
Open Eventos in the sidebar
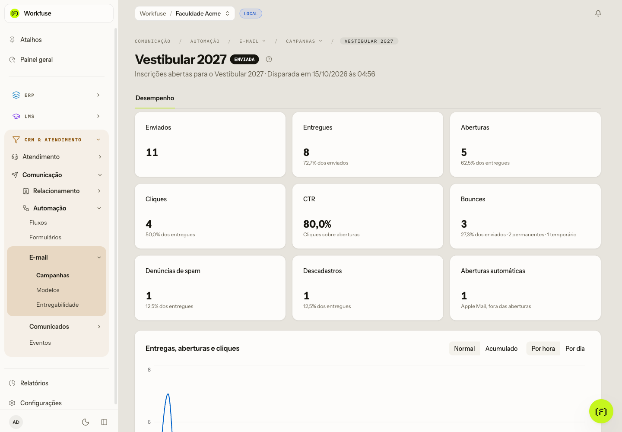pyautogui.click(x=40, y=343)
